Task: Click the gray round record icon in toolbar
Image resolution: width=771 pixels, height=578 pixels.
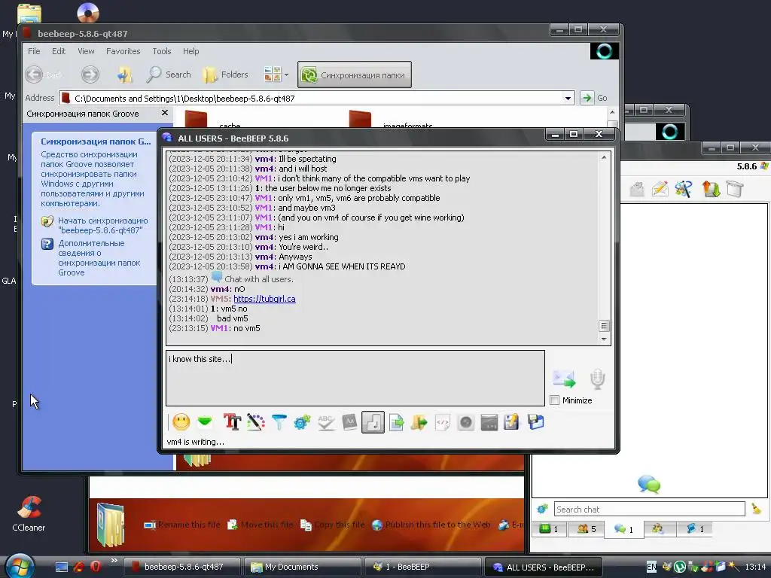Action: pyautogui.click(x=465, y=422)
